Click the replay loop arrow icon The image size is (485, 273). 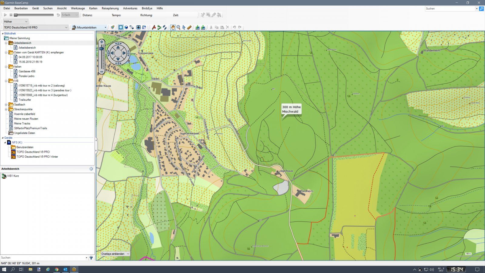pos(58,15)
